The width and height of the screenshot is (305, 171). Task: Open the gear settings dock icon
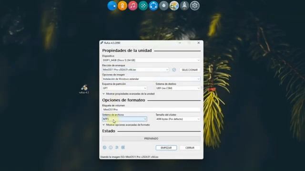195,6
